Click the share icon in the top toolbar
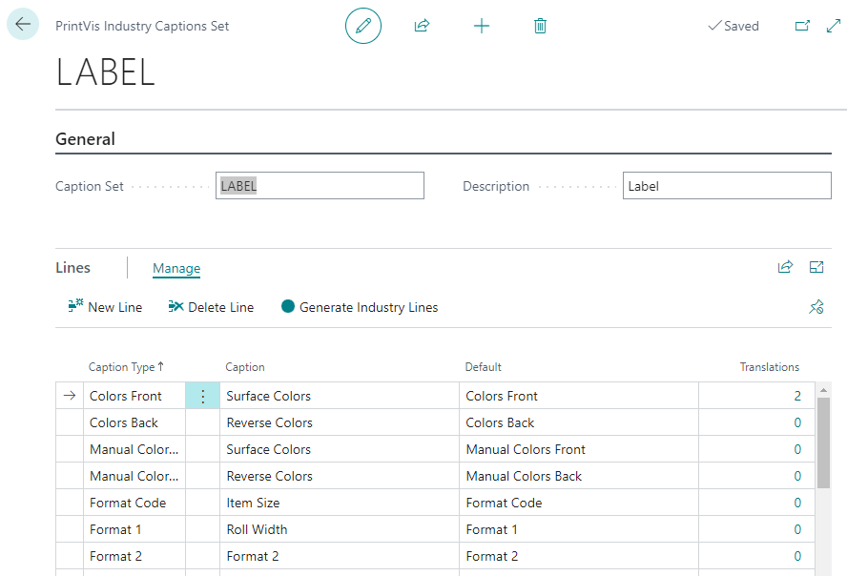The image size is (847, 576). (422, 26)
